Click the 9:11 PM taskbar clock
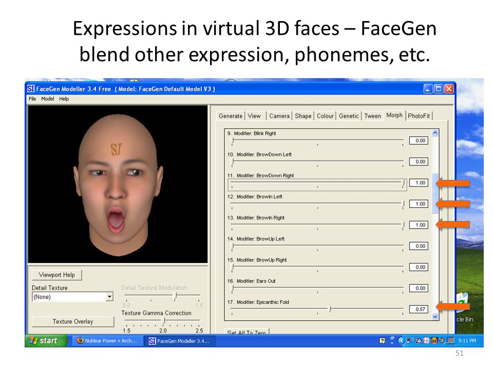493x370 pixels. (467, 341)
